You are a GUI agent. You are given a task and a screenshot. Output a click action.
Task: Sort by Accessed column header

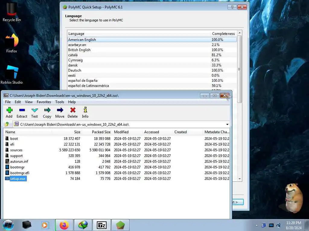tap(157, 132)
